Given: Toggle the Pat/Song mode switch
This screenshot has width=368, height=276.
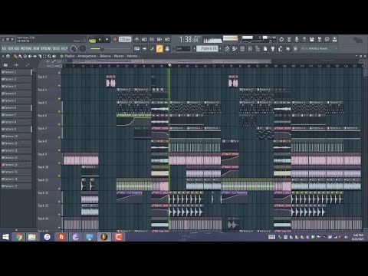Looking at the screenshot, I should [x=92, y=41].
